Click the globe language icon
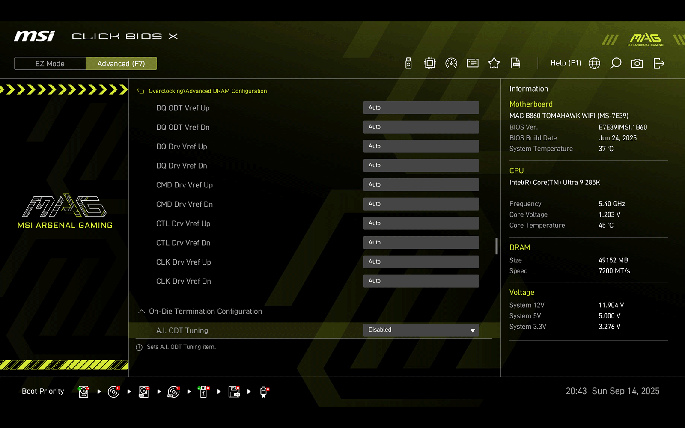This screenshot has width=685, height=428. 594,63
